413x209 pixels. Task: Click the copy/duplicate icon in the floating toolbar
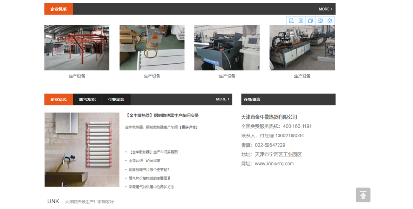click(310, 21)
